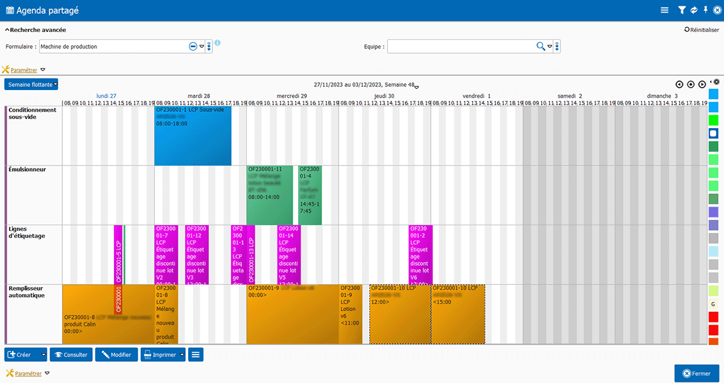This screenshot has width=724, height=383.
Task: Expand the Créer button dropdown arrow
Action: coord(43,355)
